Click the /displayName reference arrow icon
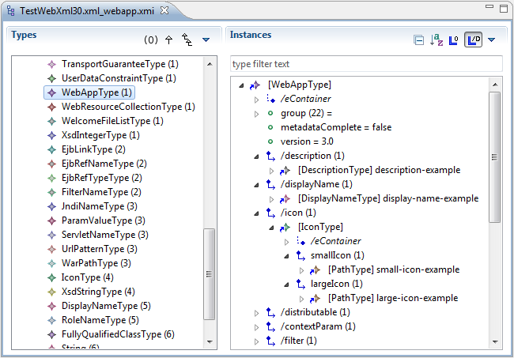The width and height of the screenshot is (514, 358). pyautogui.click(x=270, y=184)
